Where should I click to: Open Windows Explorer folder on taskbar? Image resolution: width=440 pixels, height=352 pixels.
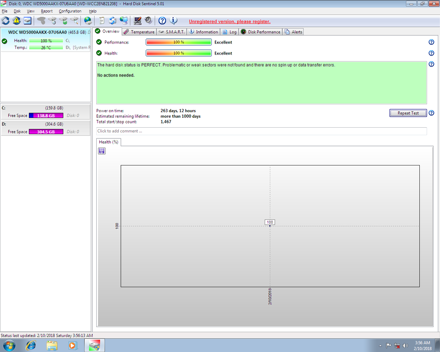click(52, 345)
